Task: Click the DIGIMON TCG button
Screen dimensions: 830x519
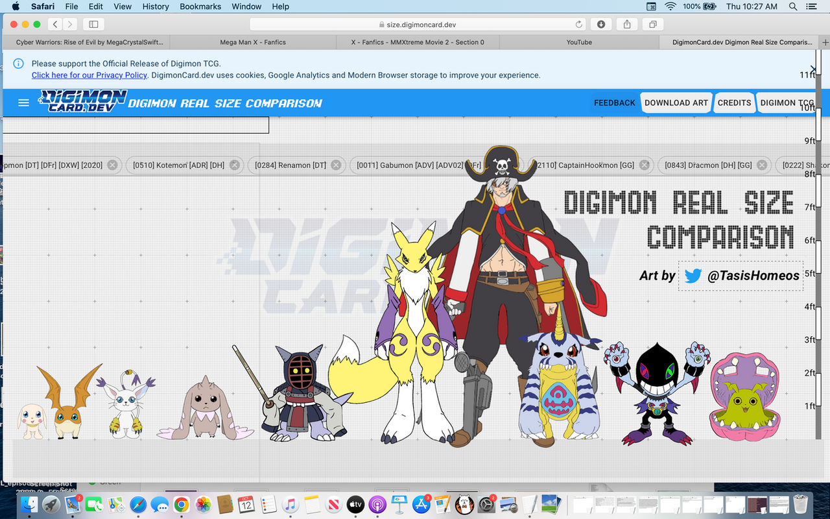Action: tap(787, 103)
